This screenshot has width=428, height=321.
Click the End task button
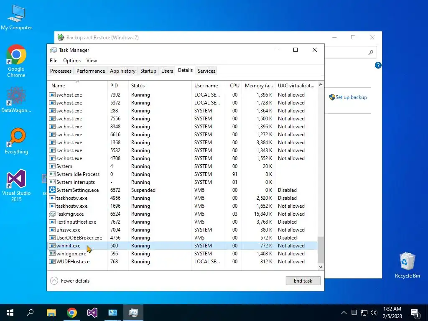tap(303, 280)
